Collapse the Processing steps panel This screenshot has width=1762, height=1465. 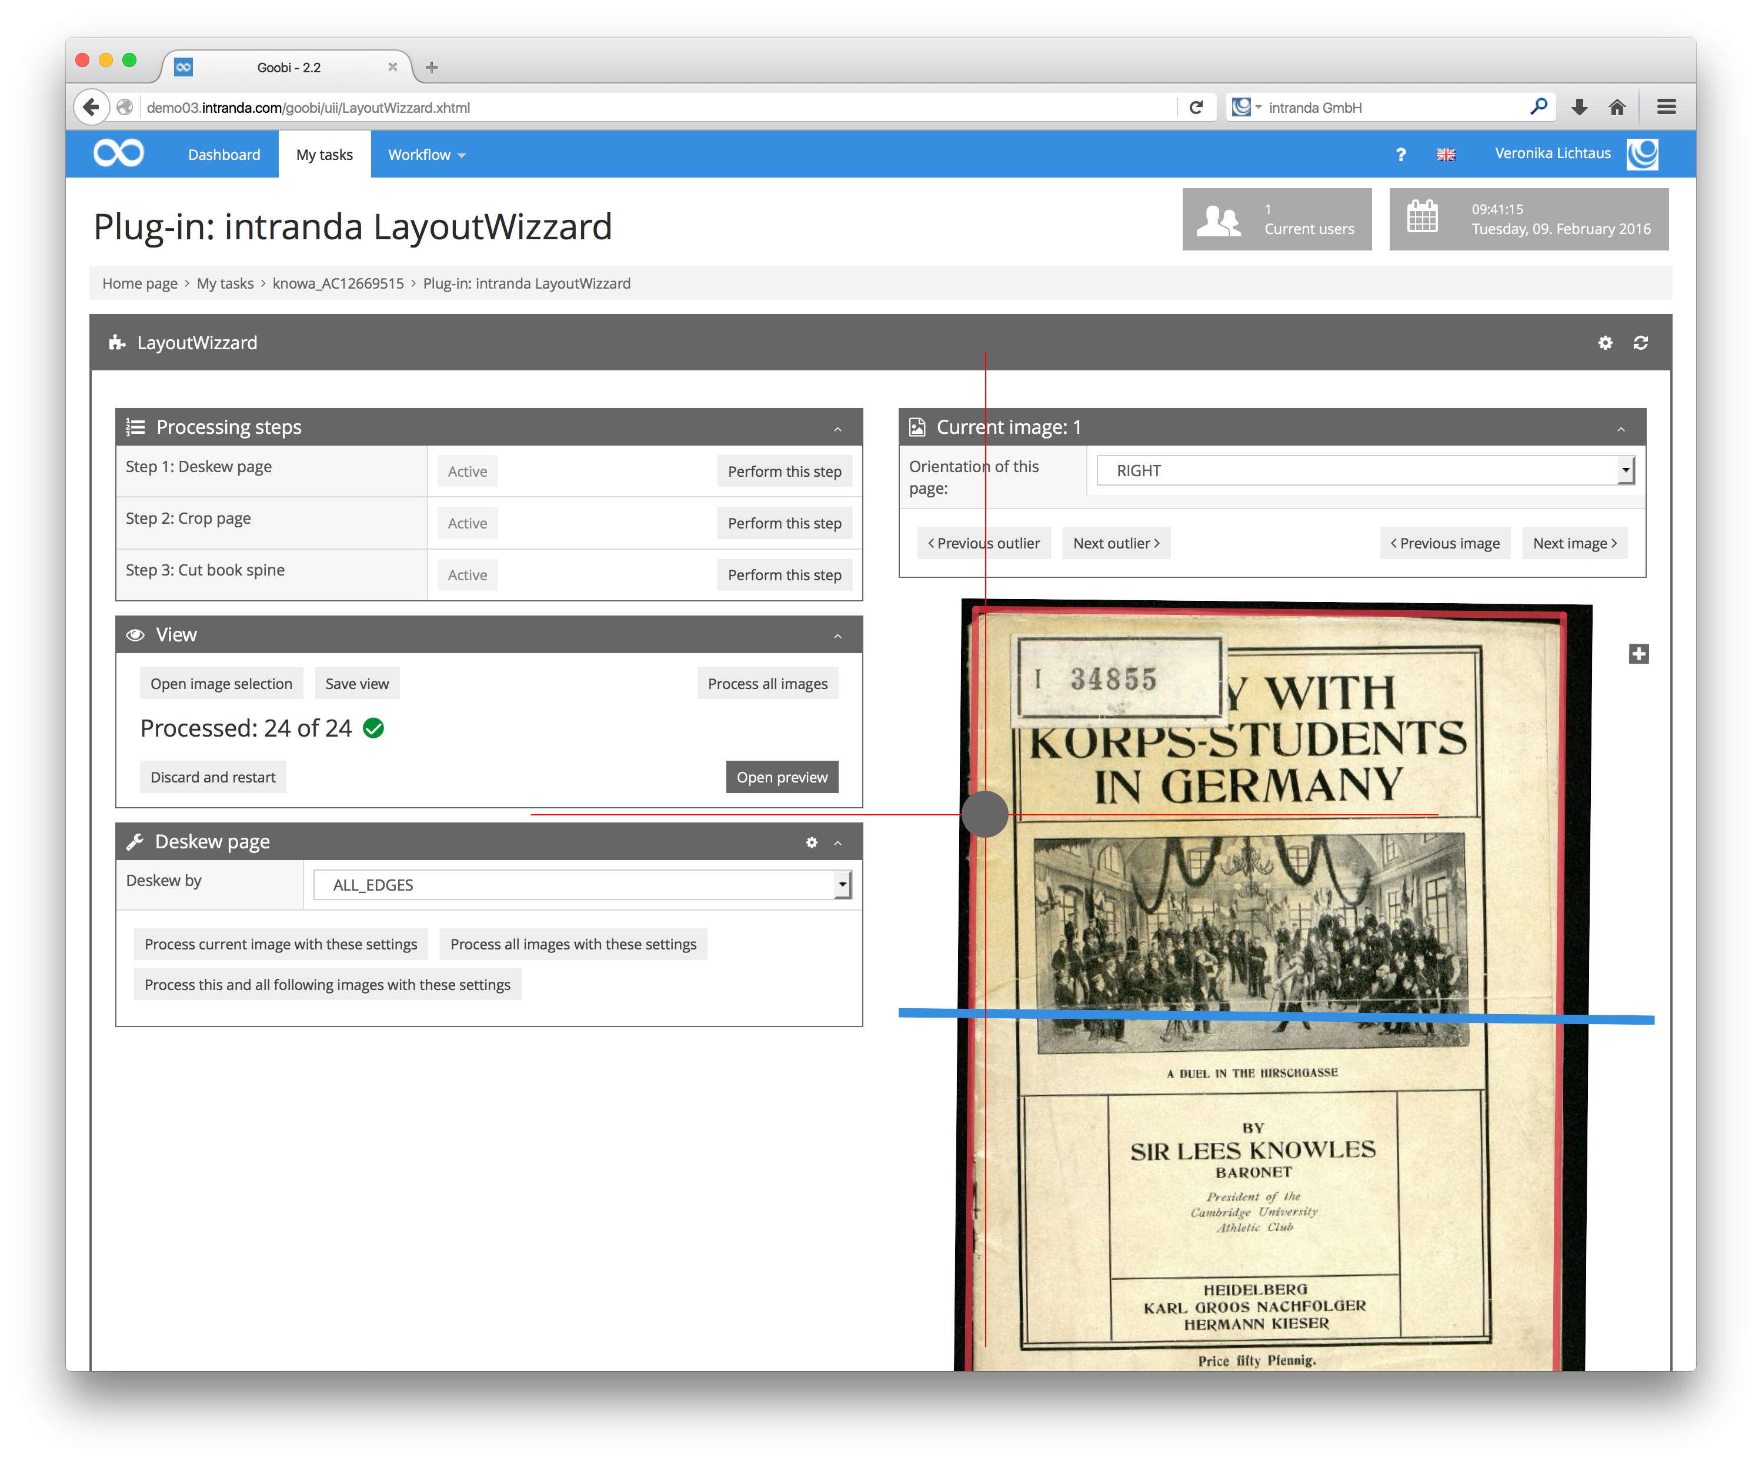coord(837,429)
